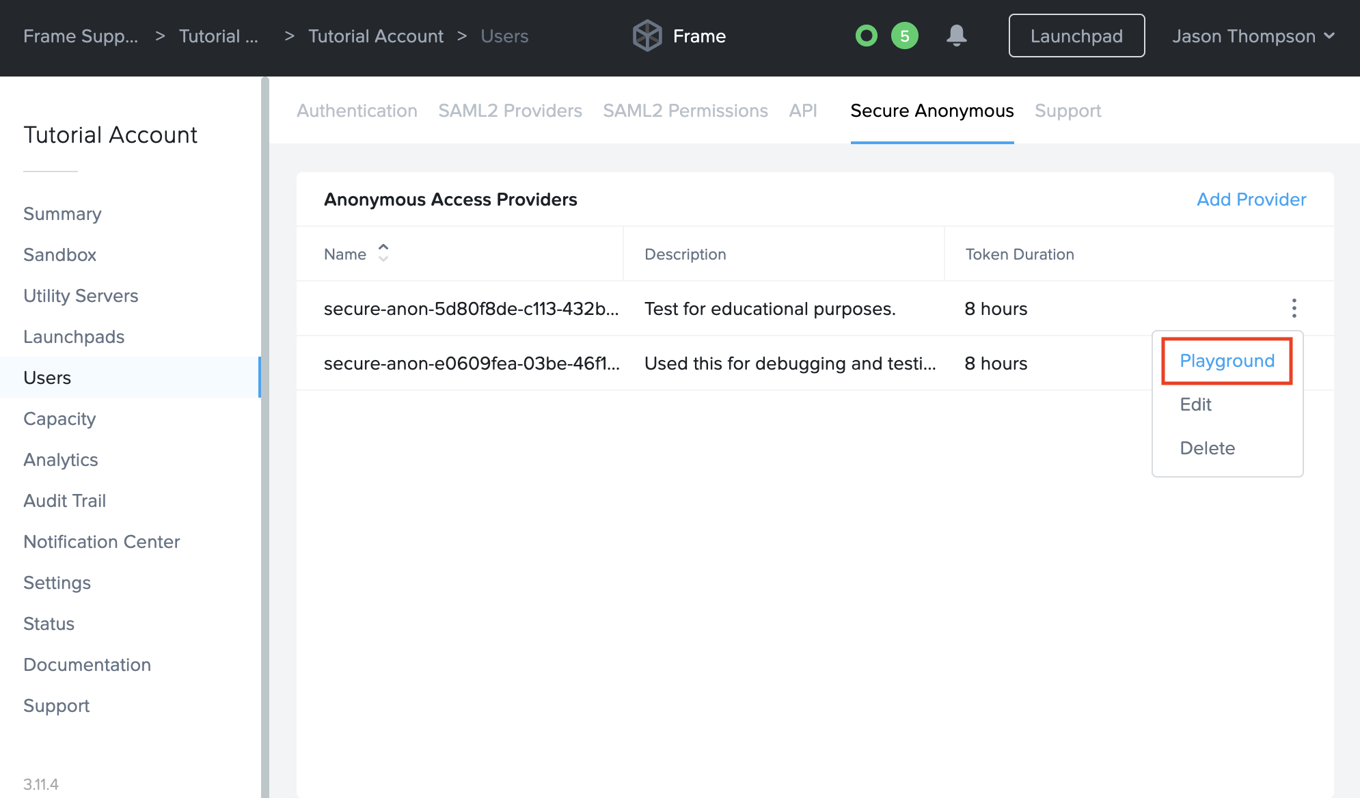Click the green circle status indicator
1360x798 pixels.
click(866, 36)
